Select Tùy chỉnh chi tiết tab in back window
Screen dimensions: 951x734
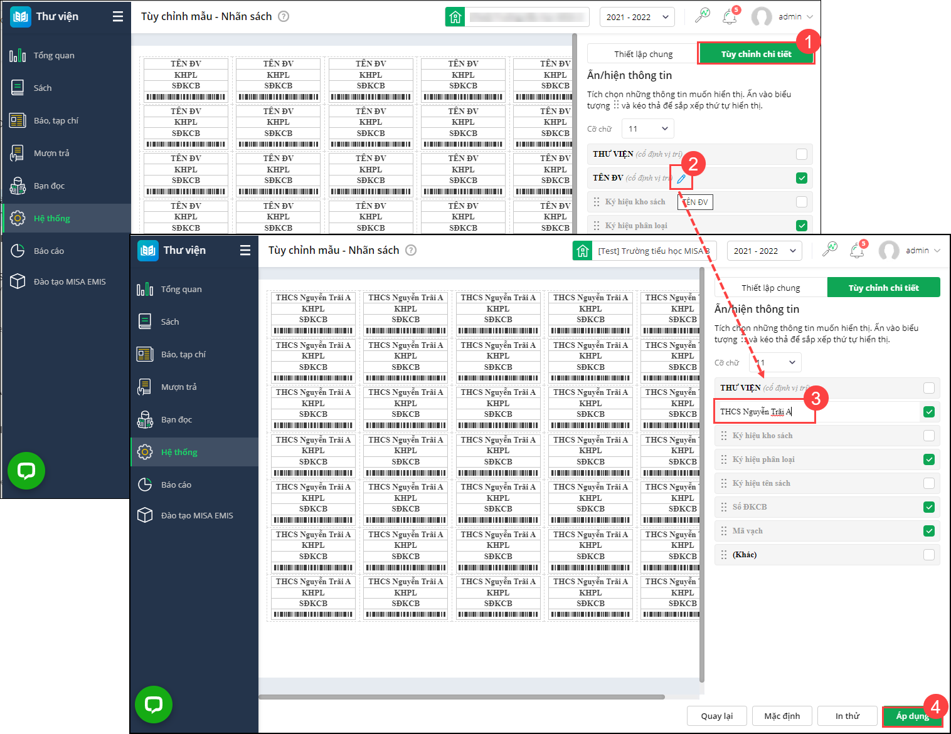point(756,54)
